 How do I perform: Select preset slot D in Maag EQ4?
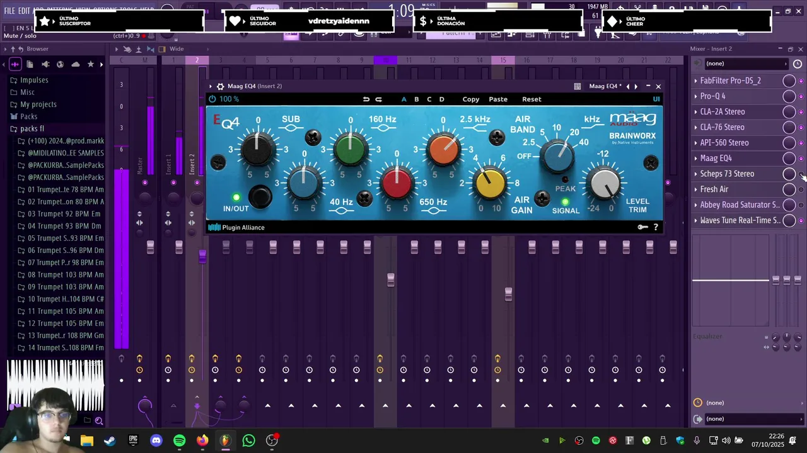[441, 99]
